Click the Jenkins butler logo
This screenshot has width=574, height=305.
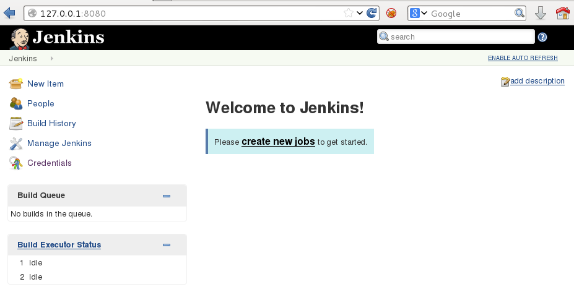(19, 39)
